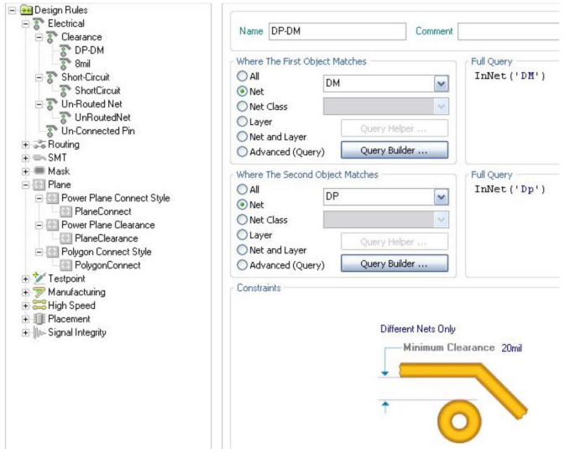Click the DP-DM clearance rule icon
This screenshot has width=586, height=449.
[x=64, y=50]
